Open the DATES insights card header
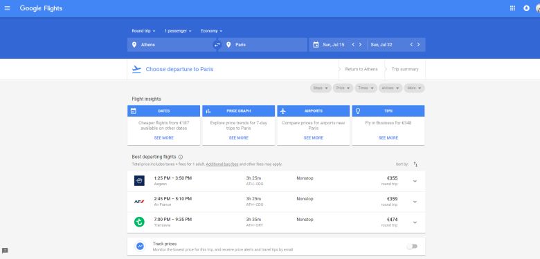 163,111
